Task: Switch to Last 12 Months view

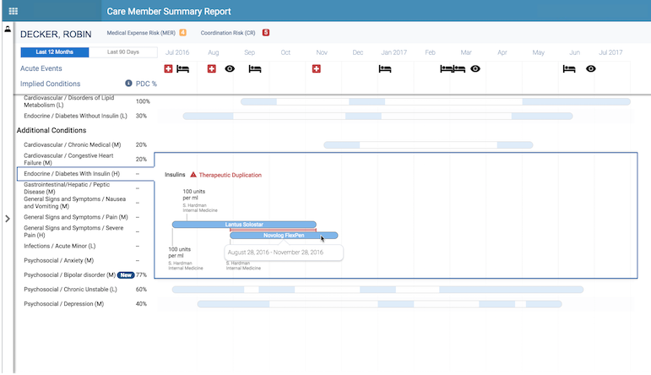Action: 54,52
